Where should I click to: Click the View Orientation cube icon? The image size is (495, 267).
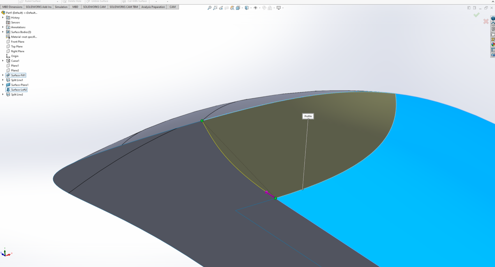point(238,8)
